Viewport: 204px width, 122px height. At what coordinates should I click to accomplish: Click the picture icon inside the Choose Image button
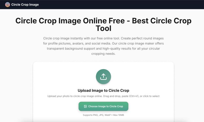click(85, 106)
